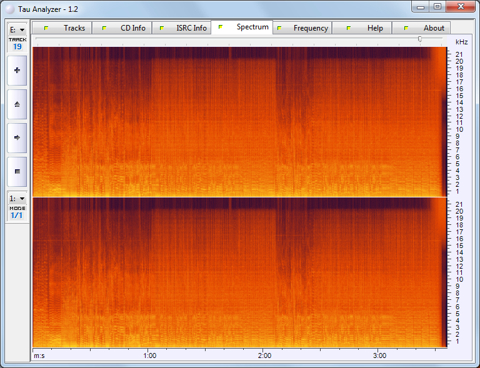Minimize the Tau Analyzer window
Screen dimensions: 480x368
coord(421,7)
